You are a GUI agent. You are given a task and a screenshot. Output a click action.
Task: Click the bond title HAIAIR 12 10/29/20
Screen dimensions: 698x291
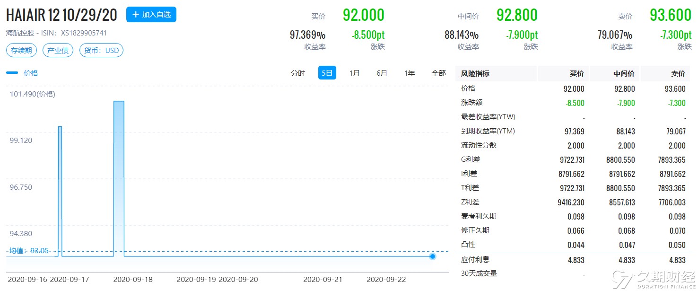[x=61, y=15]
